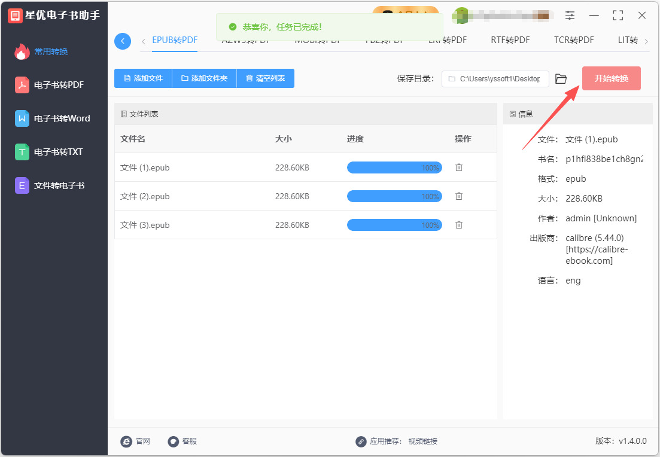Delete 文件 (3).epub with its trash icon
The image size is (660, 457).
pos(459,225)
